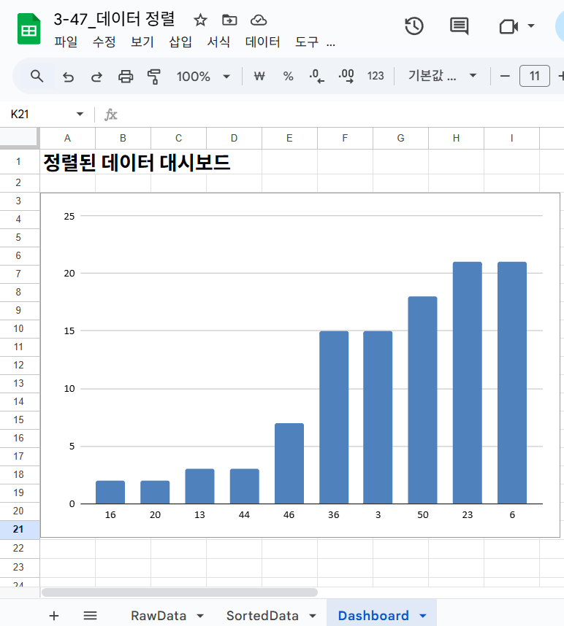Click the chart bar labeled 50
The image size is (564, 626).
422,400
